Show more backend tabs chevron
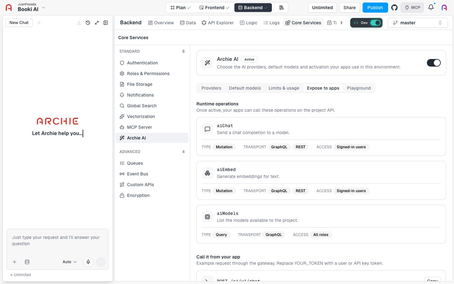Screen dimensions: 454x284 341,23
